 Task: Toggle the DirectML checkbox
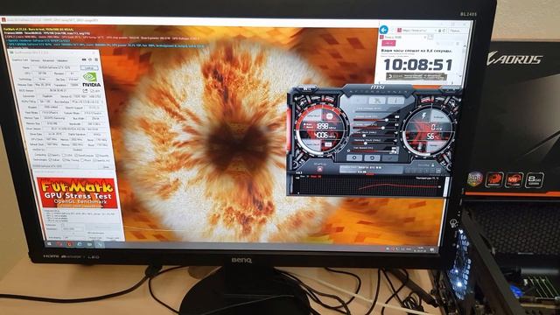97,156
